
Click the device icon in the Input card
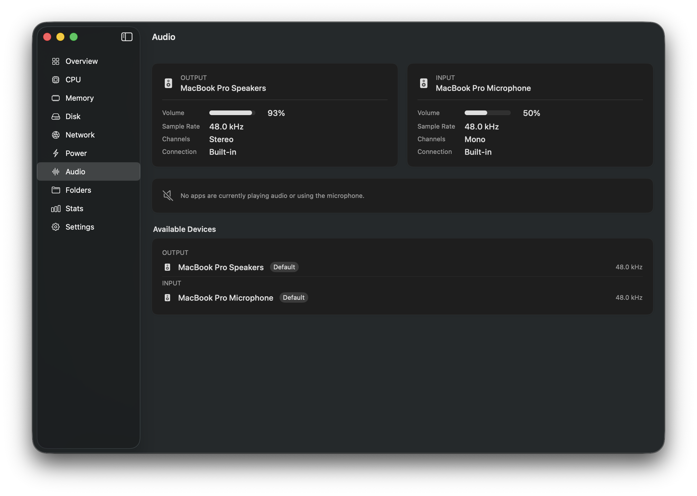(424, 83)
